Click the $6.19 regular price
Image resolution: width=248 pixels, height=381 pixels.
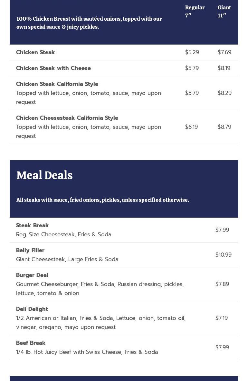[191, 127]
